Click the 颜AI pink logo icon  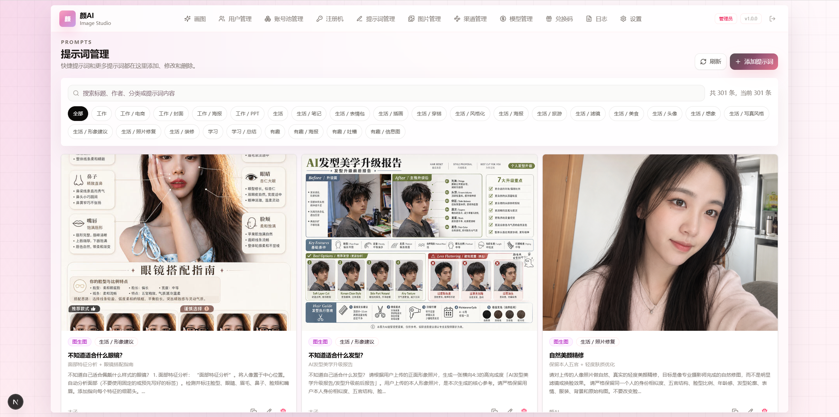68,19
